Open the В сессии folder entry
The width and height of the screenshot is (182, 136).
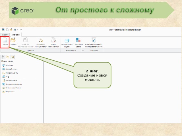pos(8,65)
